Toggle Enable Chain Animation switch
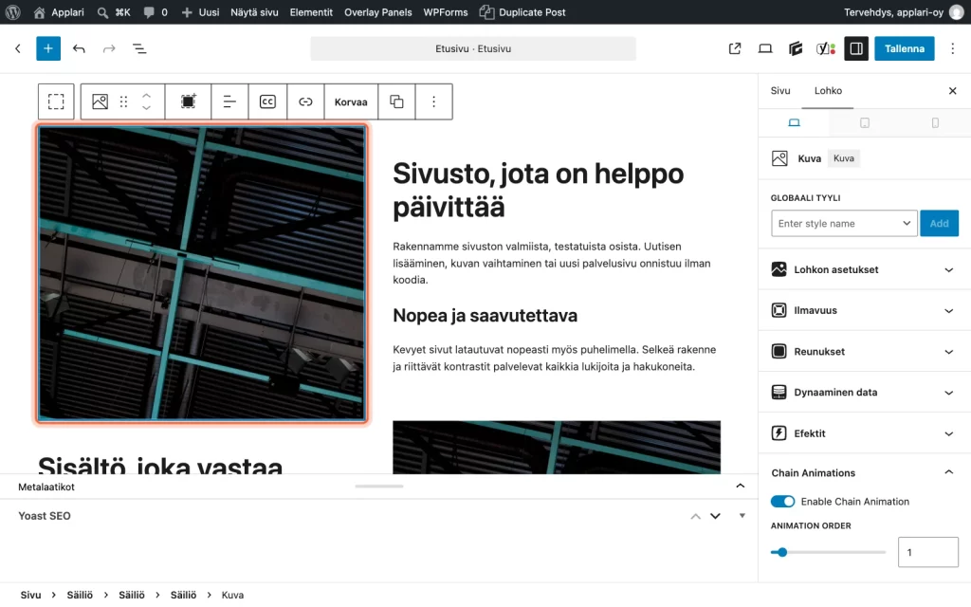Screen dimensions: 971x607 782,501
